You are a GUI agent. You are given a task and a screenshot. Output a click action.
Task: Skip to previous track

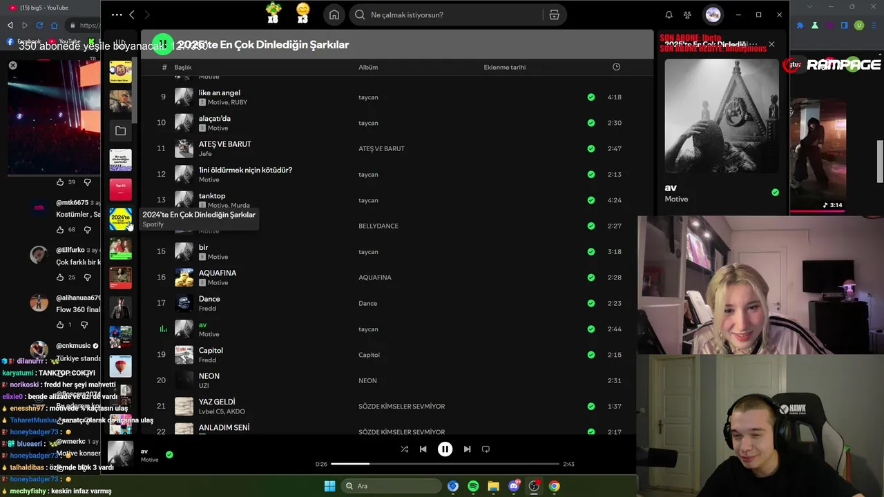click(423, 449)
